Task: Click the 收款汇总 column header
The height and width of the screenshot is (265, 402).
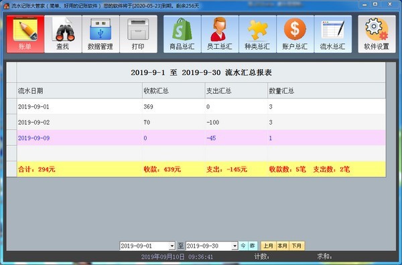Action: pyautogui.click(x=174, y=90)
